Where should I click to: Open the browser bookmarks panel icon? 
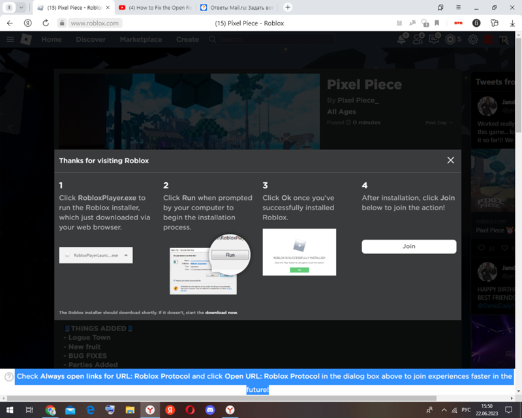click(x=440, y=7)
